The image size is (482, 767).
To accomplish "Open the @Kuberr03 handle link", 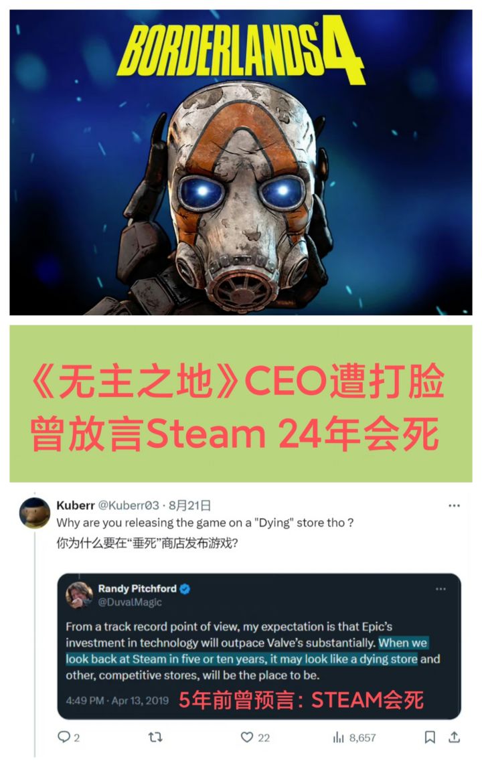I will [129, 505].
